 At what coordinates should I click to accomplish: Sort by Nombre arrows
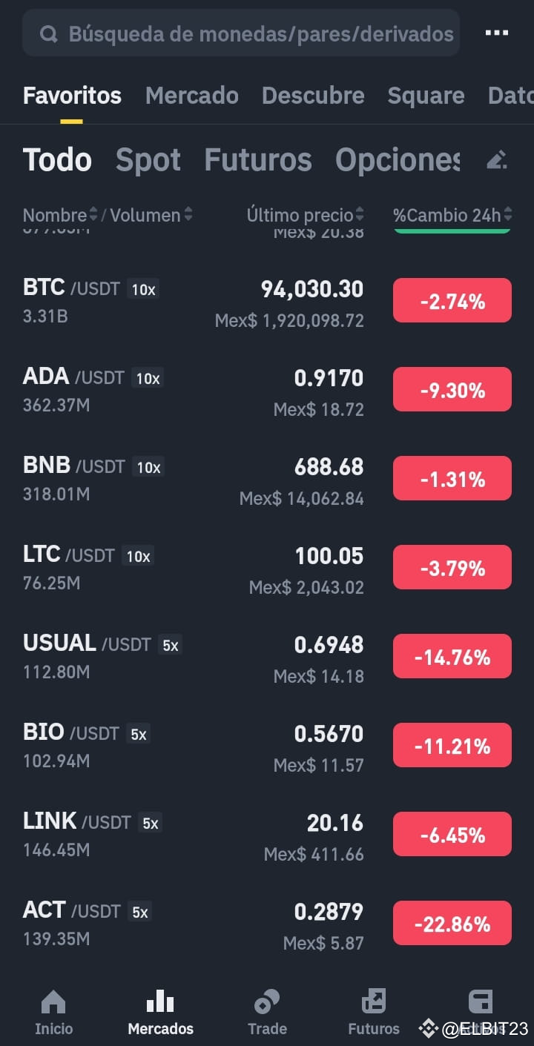(x=93, y=215)
